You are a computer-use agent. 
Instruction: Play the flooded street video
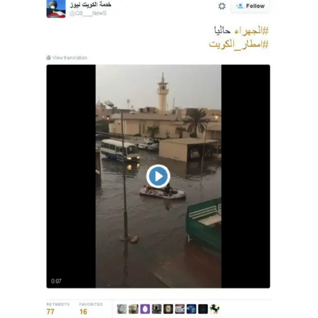[x=158, y=176]
